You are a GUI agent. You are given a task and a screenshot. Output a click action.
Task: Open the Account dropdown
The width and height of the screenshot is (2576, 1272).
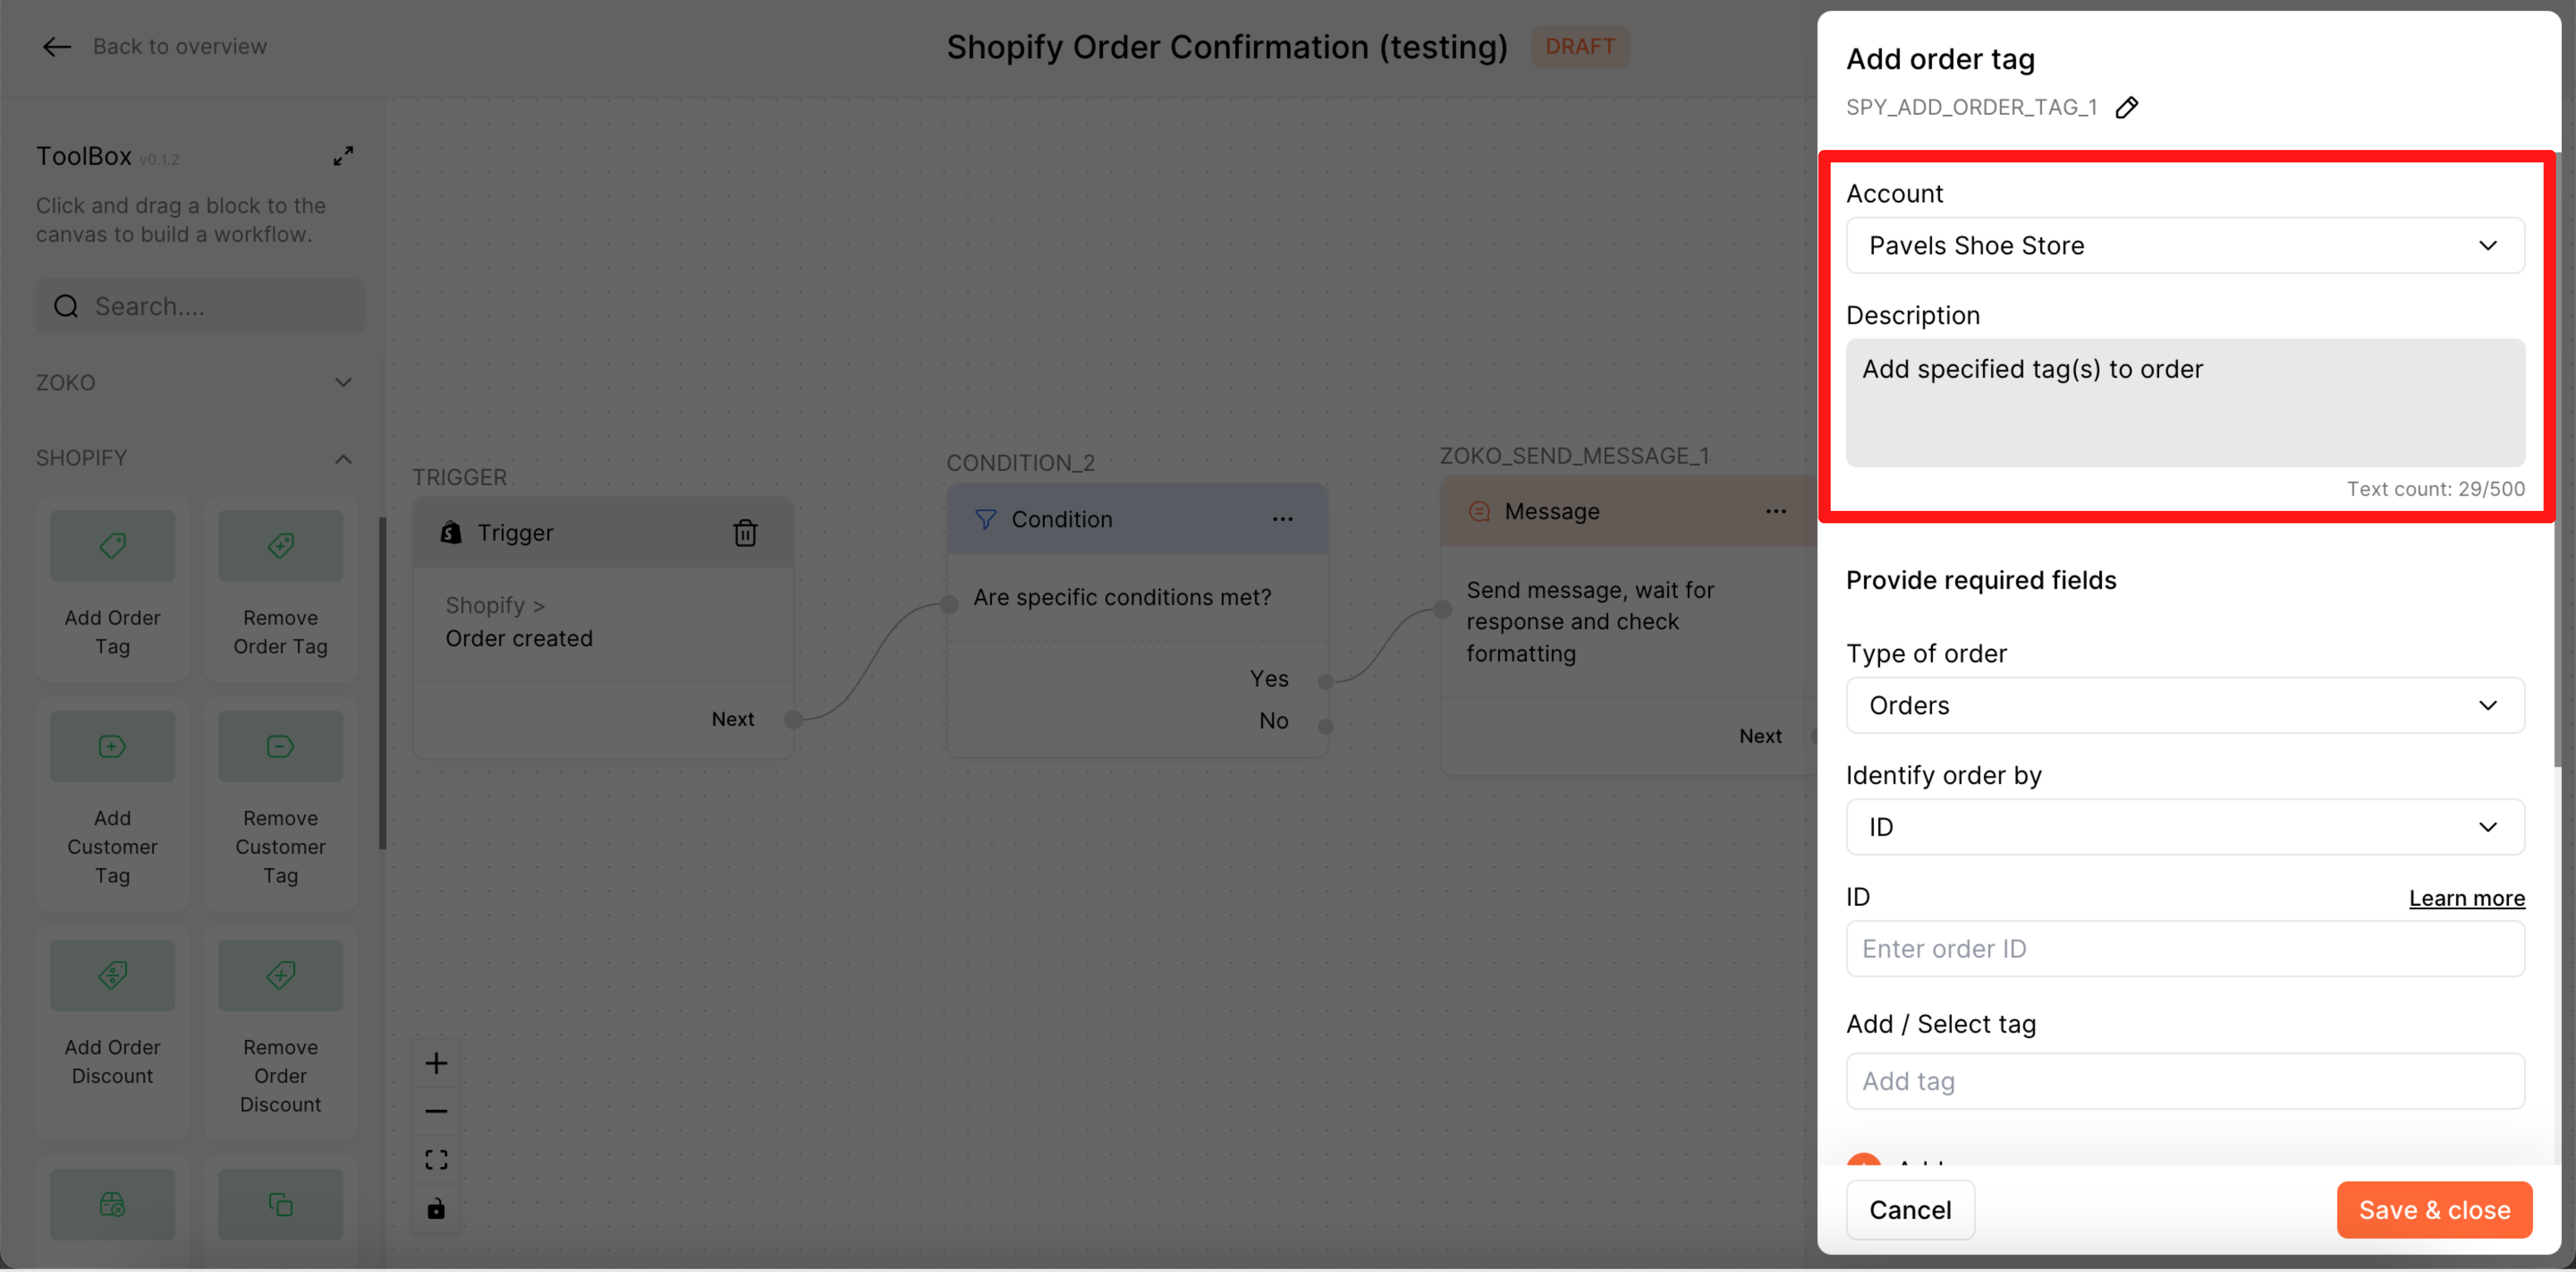click(x=2185, y=245)
